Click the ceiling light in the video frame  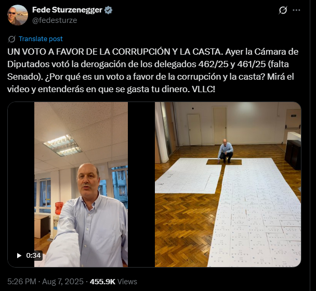tap(63, 146)
